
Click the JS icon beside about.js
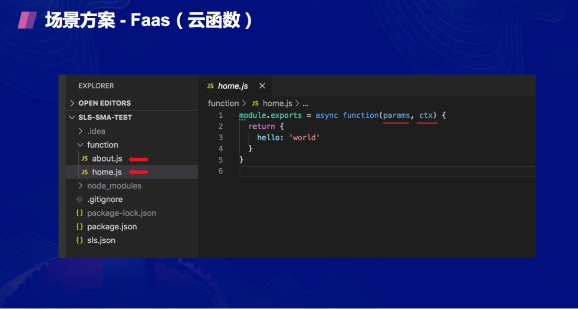tap(85, 158)
